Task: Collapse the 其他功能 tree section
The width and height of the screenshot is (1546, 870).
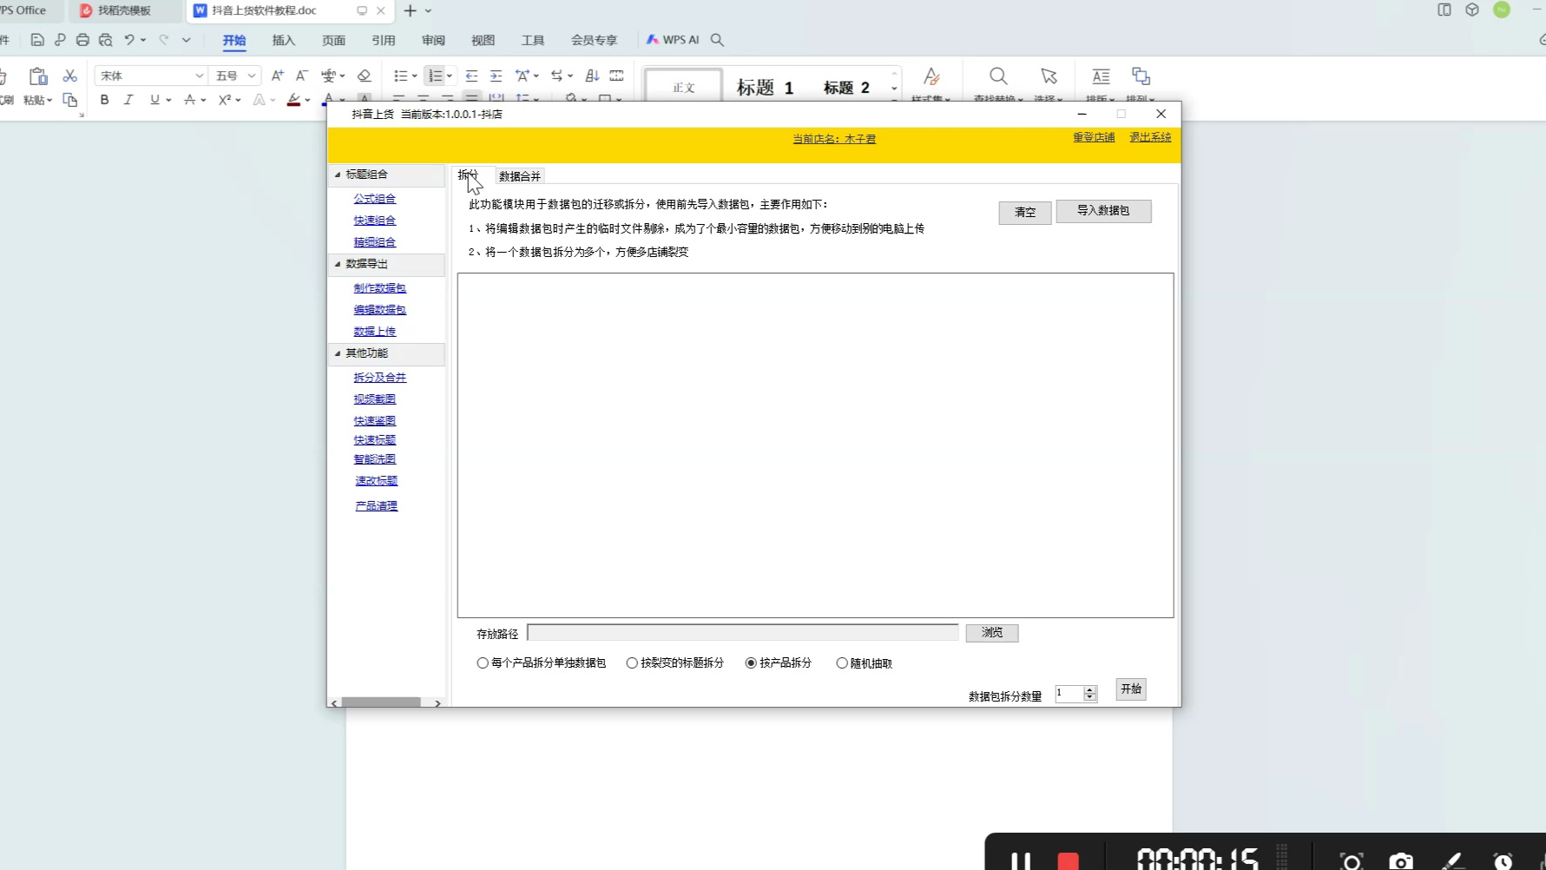Action: click(338, 353)
